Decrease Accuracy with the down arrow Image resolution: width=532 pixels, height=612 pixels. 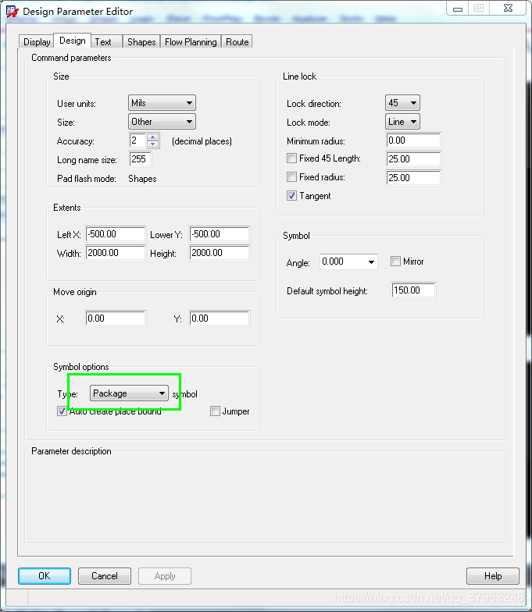coord(153,144)
